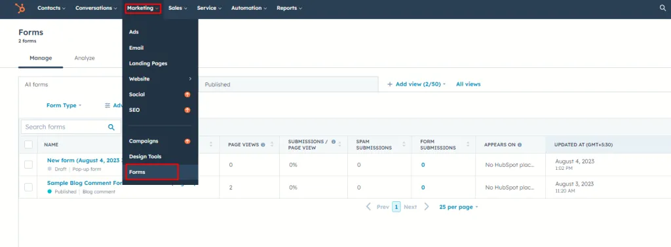The image size is (671, 247).
Task: Open the Add view (2/50) button
Action: click(416, 84)
